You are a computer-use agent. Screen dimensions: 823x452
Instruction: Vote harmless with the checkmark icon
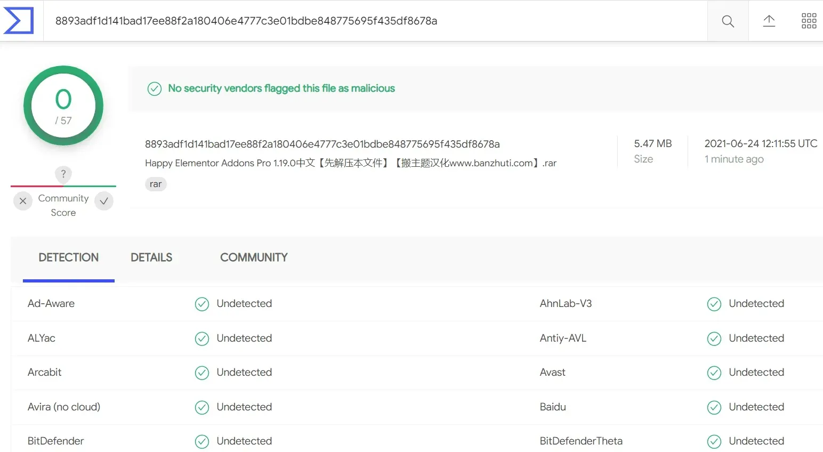tap(104, 201)
